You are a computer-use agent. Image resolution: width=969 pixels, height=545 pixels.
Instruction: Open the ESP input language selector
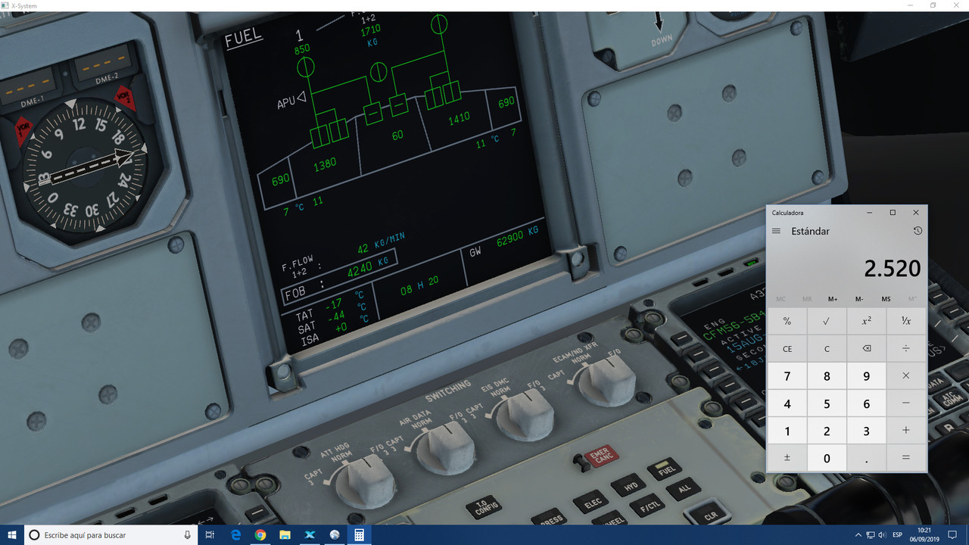click(x=898, y=535)
